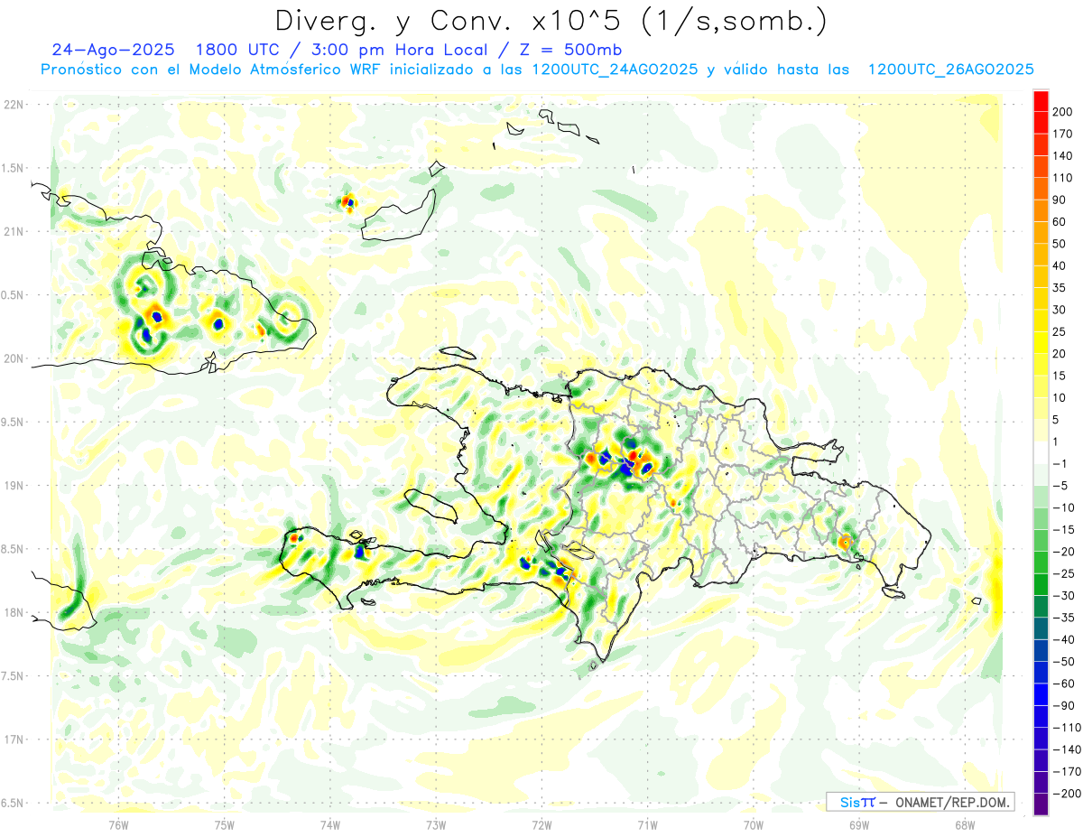This screenshot has height=837, width=1083.
Task: Click the white swatch between 1 and -1
Action: click(x=1041, y=452)
